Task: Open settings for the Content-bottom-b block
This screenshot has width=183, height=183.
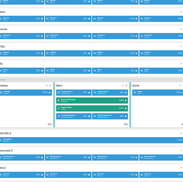Action: (x=126, y=116)
